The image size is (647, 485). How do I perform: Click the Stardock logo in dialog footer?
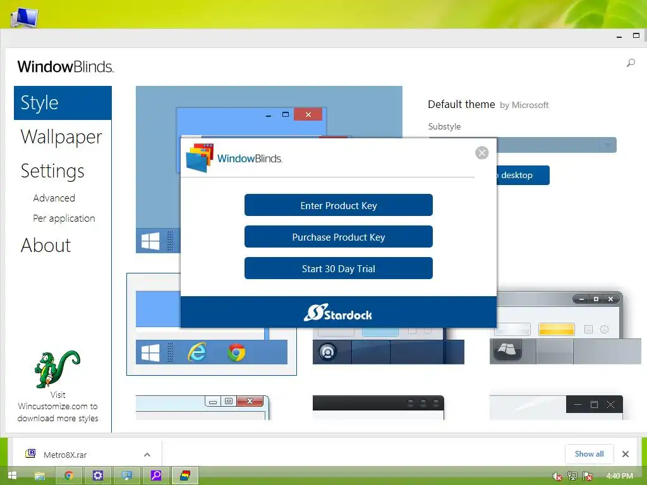point(338,313)
